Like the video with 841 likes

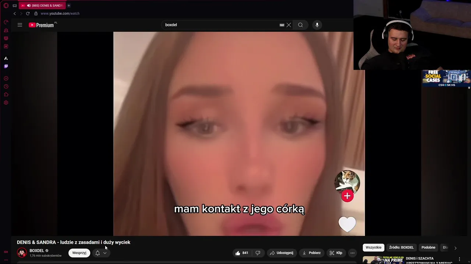click(242, 253)
